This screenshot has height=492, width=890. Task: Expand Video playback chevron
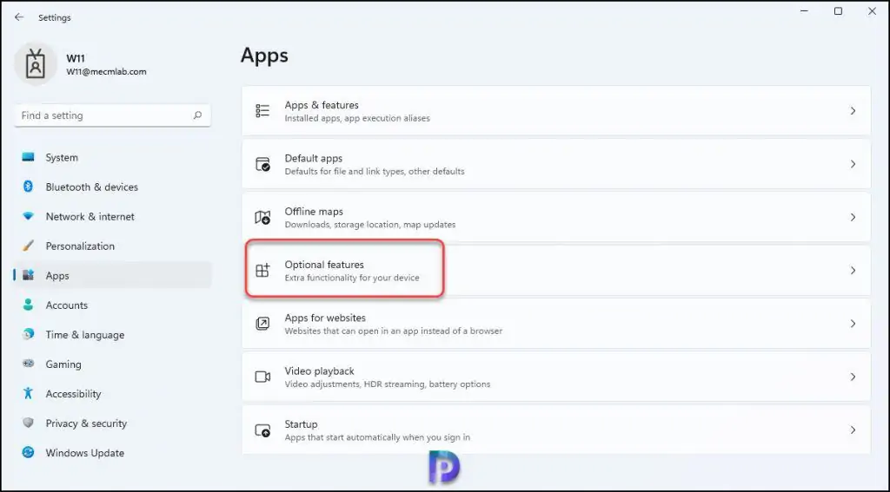853,377
